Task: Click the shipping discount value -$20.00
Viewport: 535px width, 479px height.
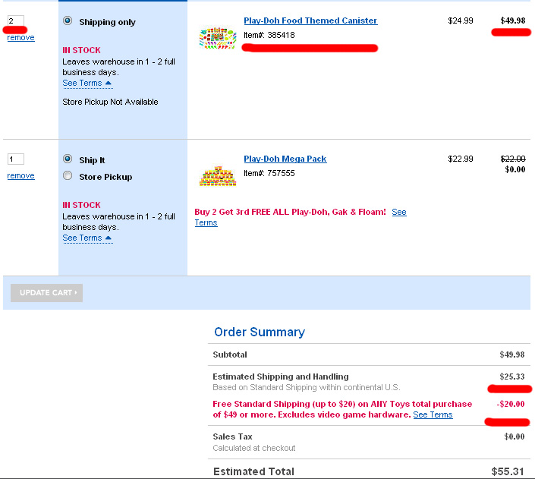Action: [x=511, y=405]
